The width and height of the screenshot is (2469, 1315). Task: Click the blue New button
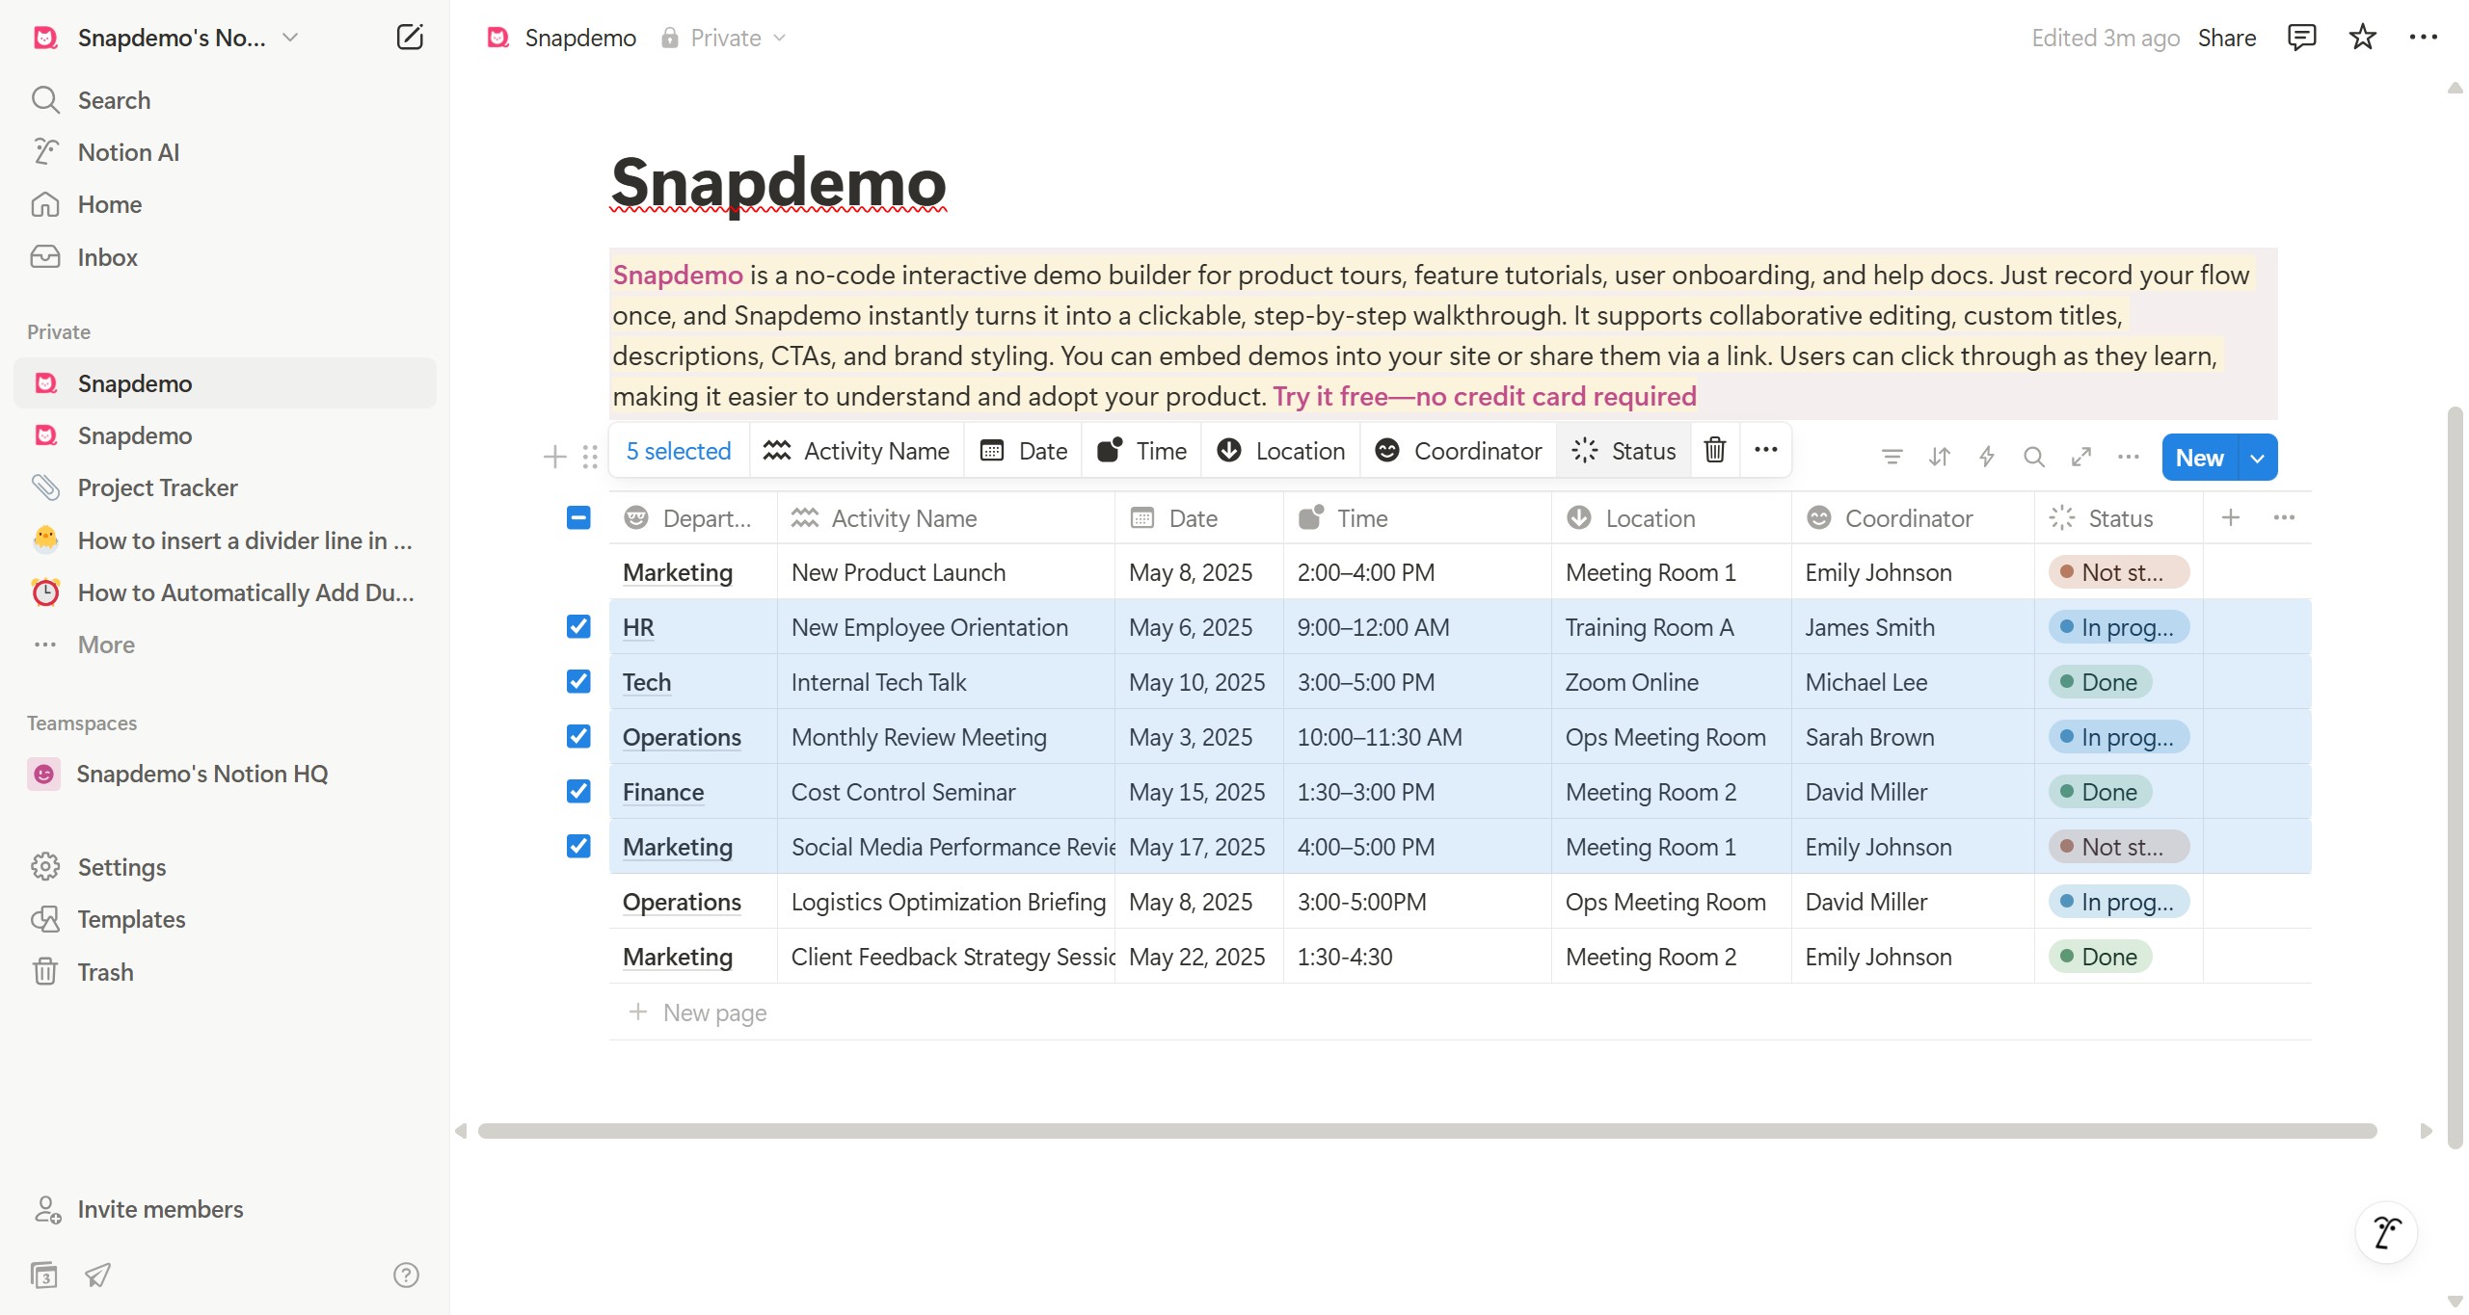[2199, 458]
